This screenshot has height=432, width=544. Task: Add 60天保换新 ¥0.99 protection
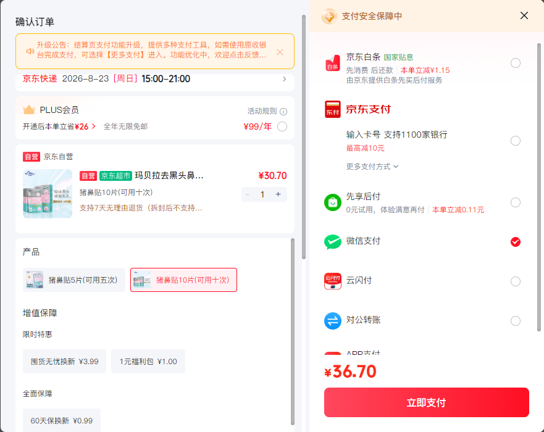[61, 420]
